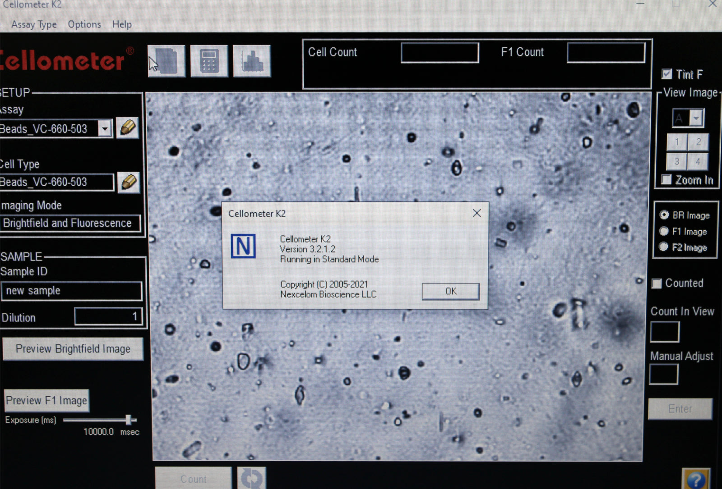The image size is (722, 489).
Task: Click OK in the Cellometer K2 dialog
Action: pos(450,291)
